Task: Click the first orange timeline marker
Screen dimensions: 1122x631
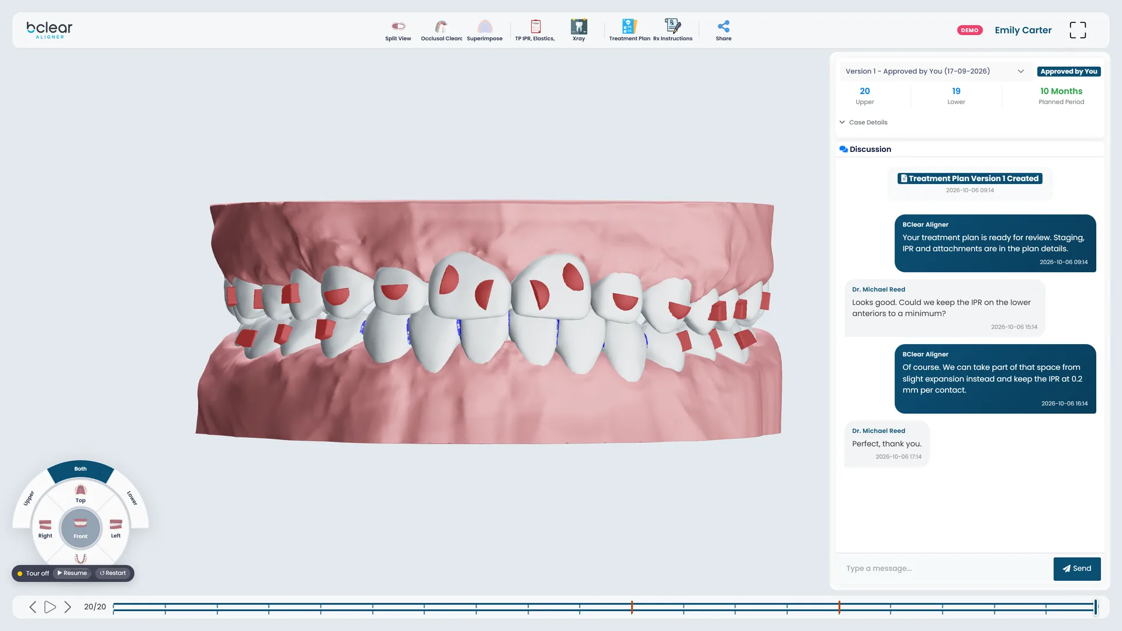Action: point(632,607)
